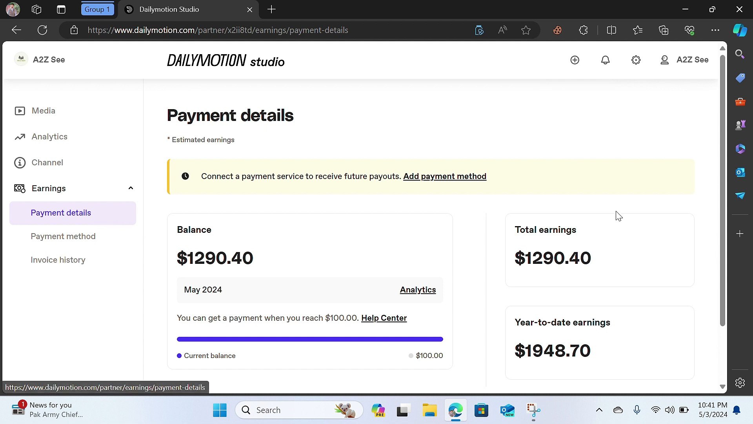Viewport: 753px width, 424px height.
Task: Select the Media play icon in sidebar
Action: point(20,111)
